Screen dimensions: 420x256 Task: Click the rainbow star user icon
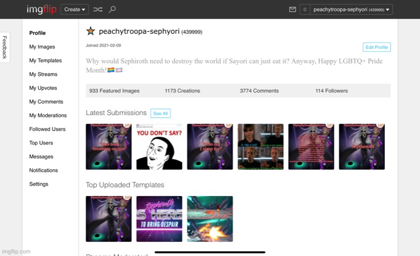(x=90, y=31)
